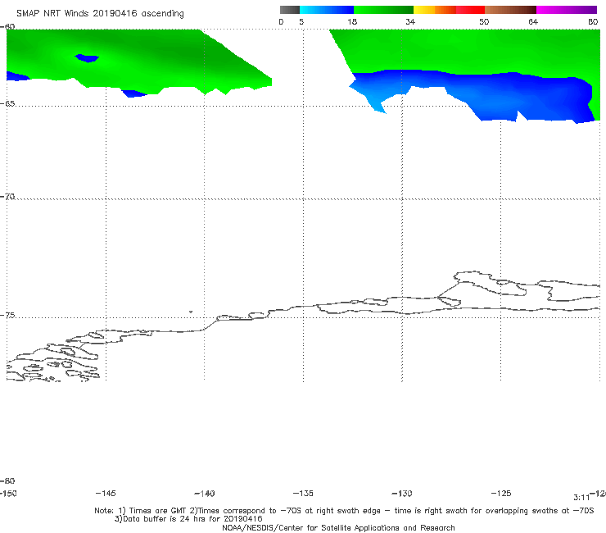This screenshot has height=533, width=606.
Task: Click the note "3)Data buffer is 24 hrs for 20190416"
Action: tap(188, 519)
